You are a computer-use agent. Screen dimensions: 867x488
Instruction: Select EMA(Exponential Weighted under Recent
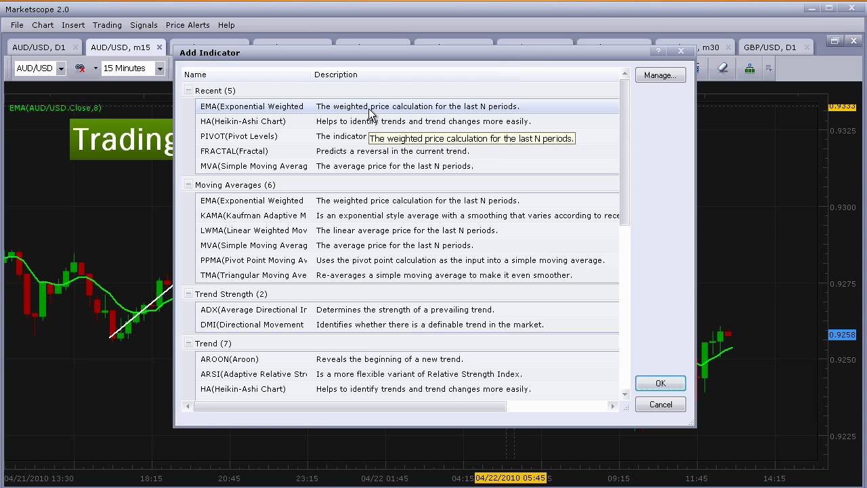tap(408, 106)
